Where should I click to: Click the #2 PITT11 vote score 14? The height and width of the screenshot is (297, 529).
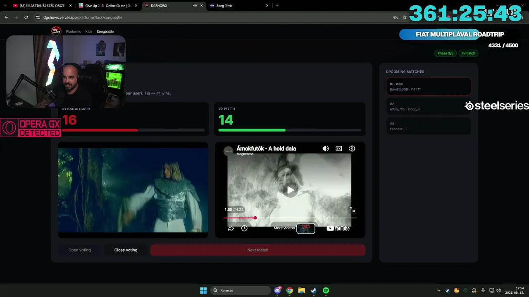click(x=226, y=120)
